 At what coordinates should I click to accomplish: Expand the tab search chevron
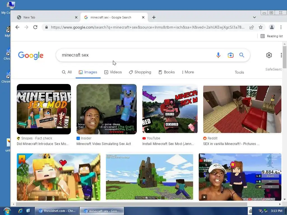[254, 17]
